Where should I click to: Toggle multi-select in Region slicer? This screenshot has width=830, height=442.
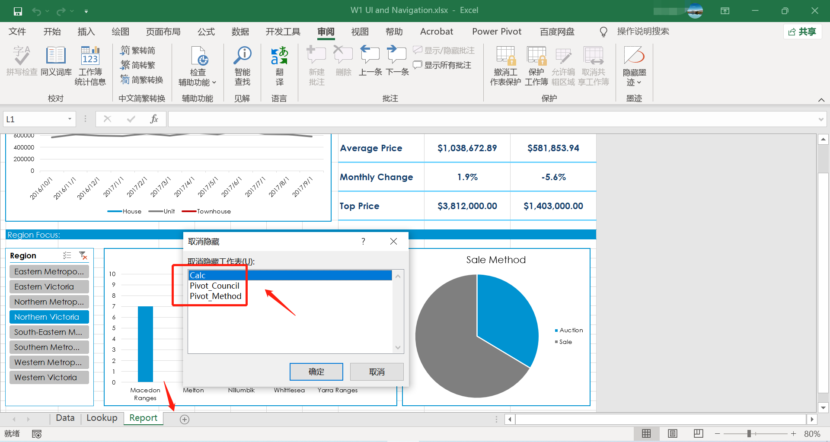click(67, 255)
